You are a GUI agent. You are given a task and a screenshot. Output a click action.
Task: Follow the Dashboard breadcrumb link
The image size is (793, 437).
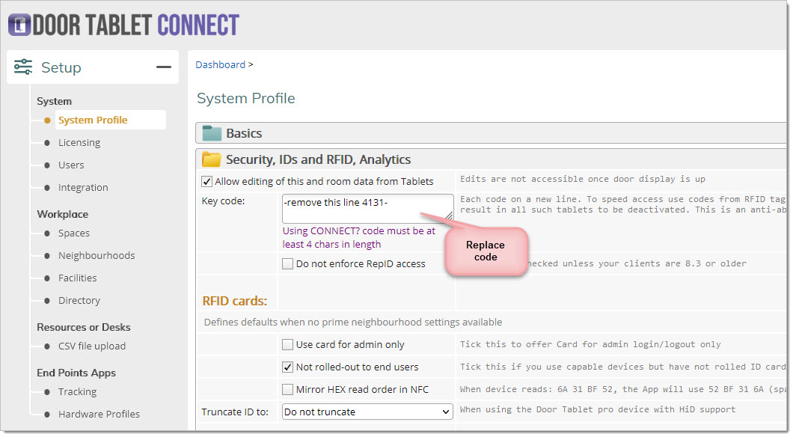pos(220,64)
